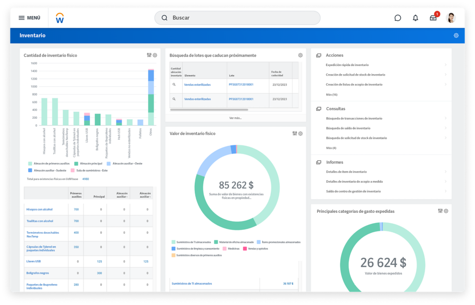Open gear settings for Búsqueda de lotes
Viewport: 475px width, 305px height.
tap(300, 55)
